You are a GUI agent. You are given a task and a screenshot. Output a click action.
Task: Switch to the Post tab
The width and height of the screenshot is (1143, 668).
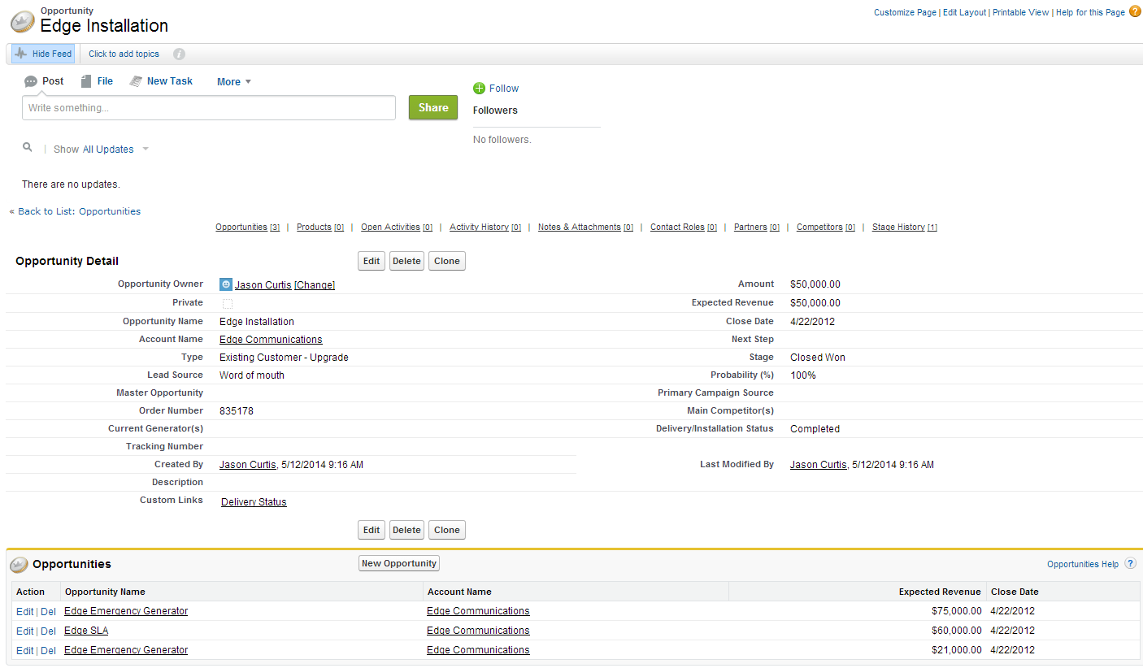(x=44, y=81)
